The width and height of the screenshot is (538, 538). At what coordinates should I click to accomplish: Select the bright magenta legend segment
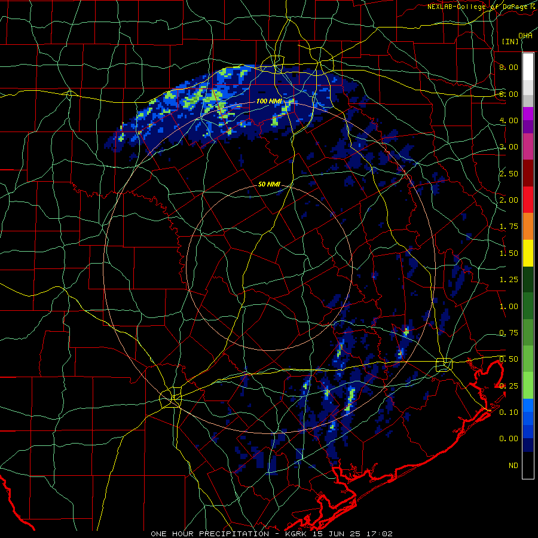point(528,114)
